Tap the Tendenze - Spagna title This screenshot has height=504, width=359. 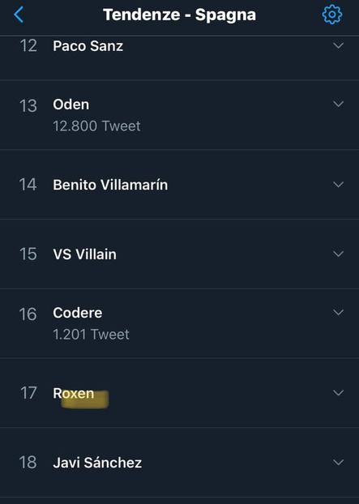(179, 15)
